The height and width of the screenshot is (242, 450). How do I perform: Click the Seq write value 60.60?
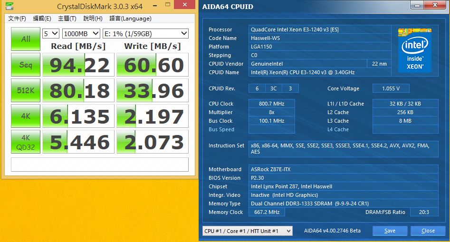(x=153, y=65)
